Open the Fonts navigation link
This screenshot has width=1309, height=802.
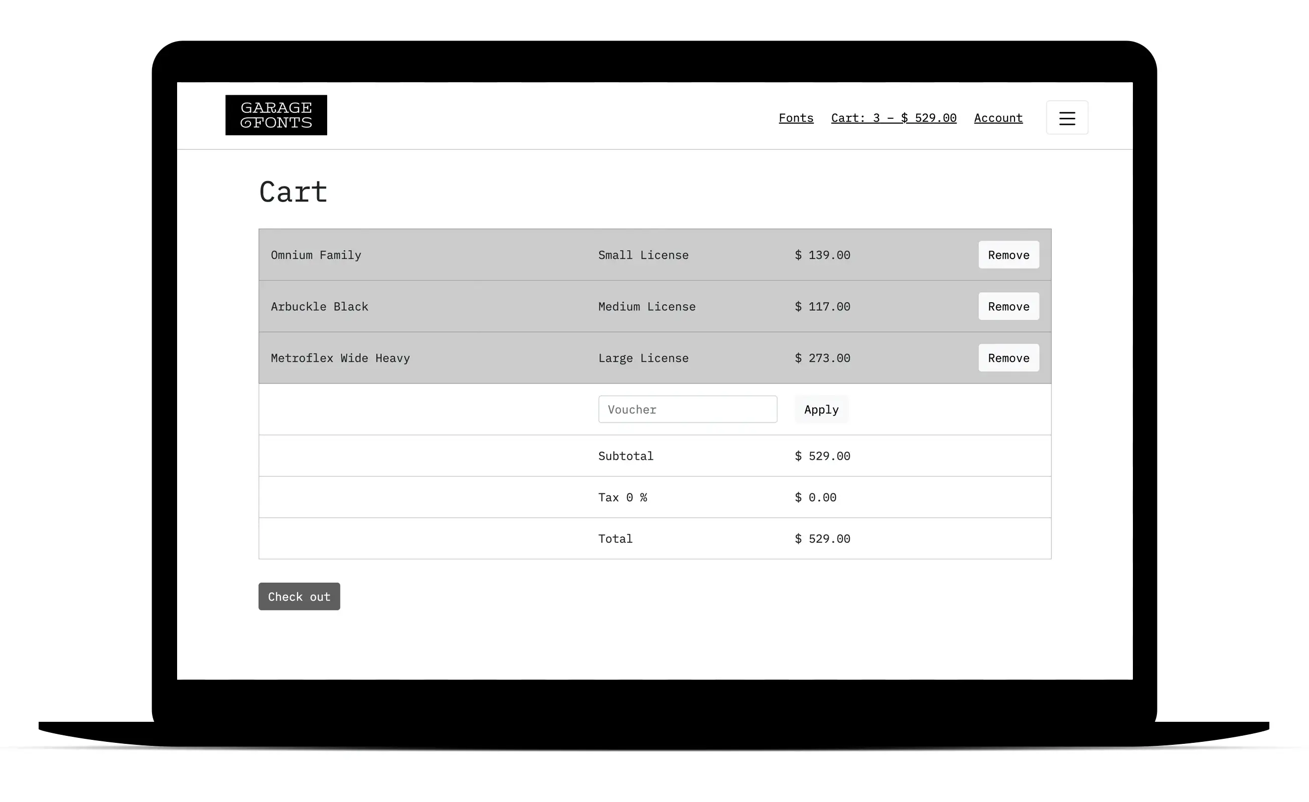(x=795, y=118)
